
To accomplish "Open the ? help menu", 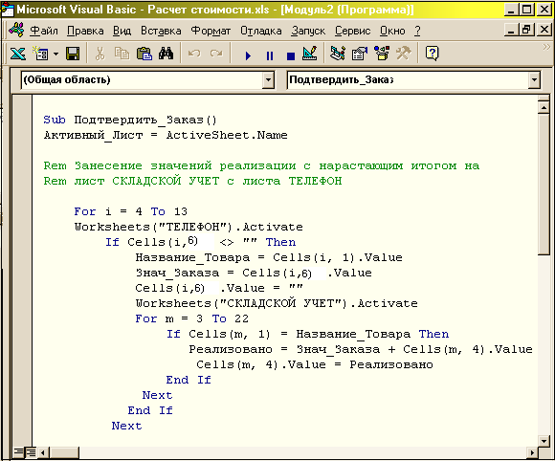I will [x=417, y=31].
